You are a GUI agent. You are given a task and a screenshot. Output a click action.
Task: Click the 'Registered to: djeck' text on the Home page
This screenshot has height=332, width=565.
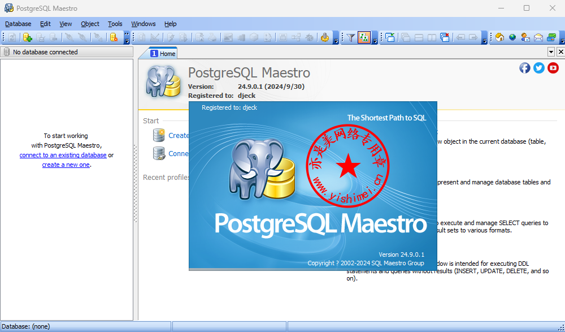222,96
